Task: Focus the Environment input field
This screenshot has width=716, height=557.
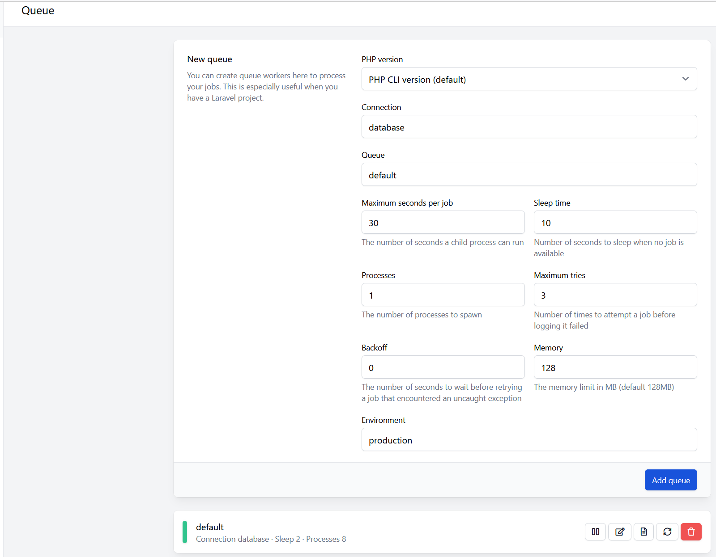Action: point(529,440)
